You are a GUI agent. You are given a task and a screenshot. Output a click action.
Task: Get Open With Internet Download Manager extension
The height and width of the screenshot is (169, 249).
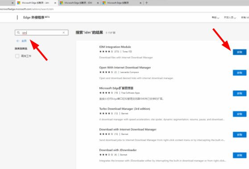click(240, 73)
